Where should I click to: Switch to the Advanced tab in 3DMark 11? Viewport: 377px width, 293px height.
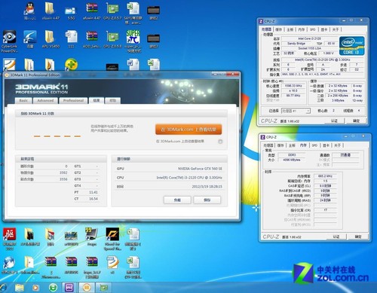[45, 100]
